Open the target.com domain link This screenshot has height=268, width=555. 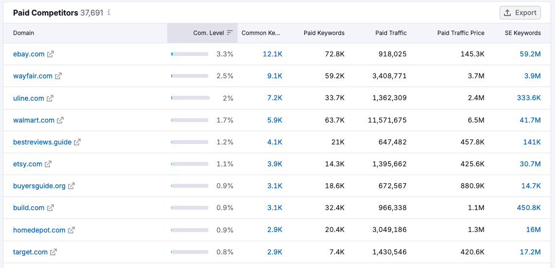[30, 252]
